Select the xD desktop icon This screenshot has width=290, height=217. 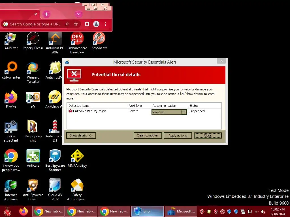33,100
